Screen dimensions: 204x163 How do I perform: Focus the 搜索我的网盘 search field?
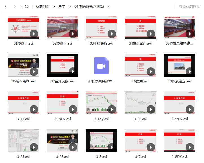tap(189, 6)
